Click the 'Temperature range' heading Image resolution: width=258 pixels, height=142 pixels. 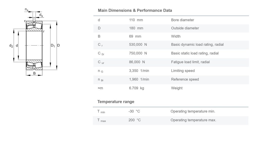116,102
